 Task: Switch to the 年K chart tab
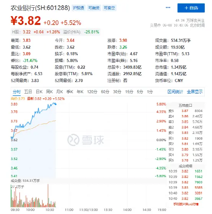(80, 92)
